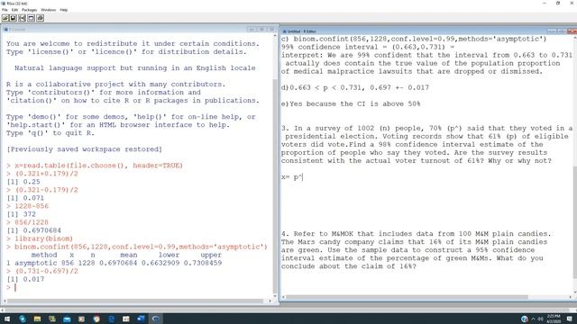
Task: Open the Help menu
Action: coord(64,10)
